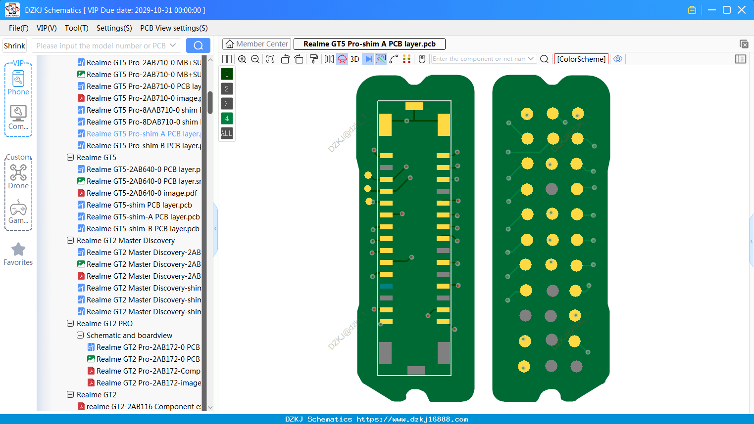
Task: Collapse the Realme GT2 folder
Action: pyautogui.click(x=70, y=395)
